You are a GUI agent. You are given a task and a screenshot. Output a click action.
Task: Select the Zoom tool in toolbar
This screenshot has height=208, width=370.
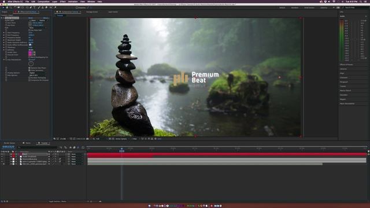point(11,8)
